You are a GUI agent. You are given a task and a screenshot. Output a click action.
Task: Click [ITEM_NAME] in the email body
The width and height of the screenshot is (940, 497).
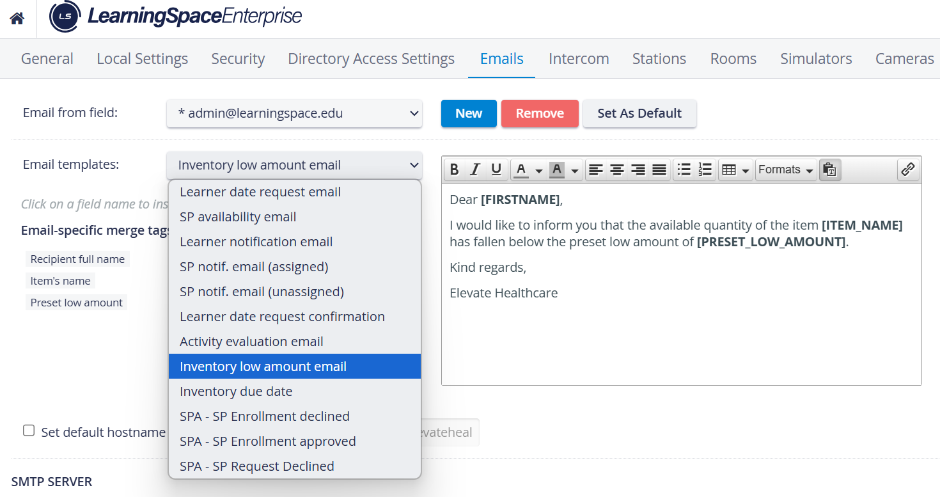coord(862,225)
